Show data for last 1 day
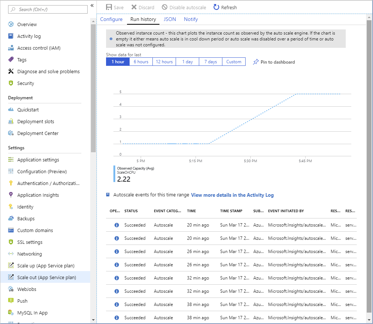Viewport: 373px width, 324px height. click(187, 62)
